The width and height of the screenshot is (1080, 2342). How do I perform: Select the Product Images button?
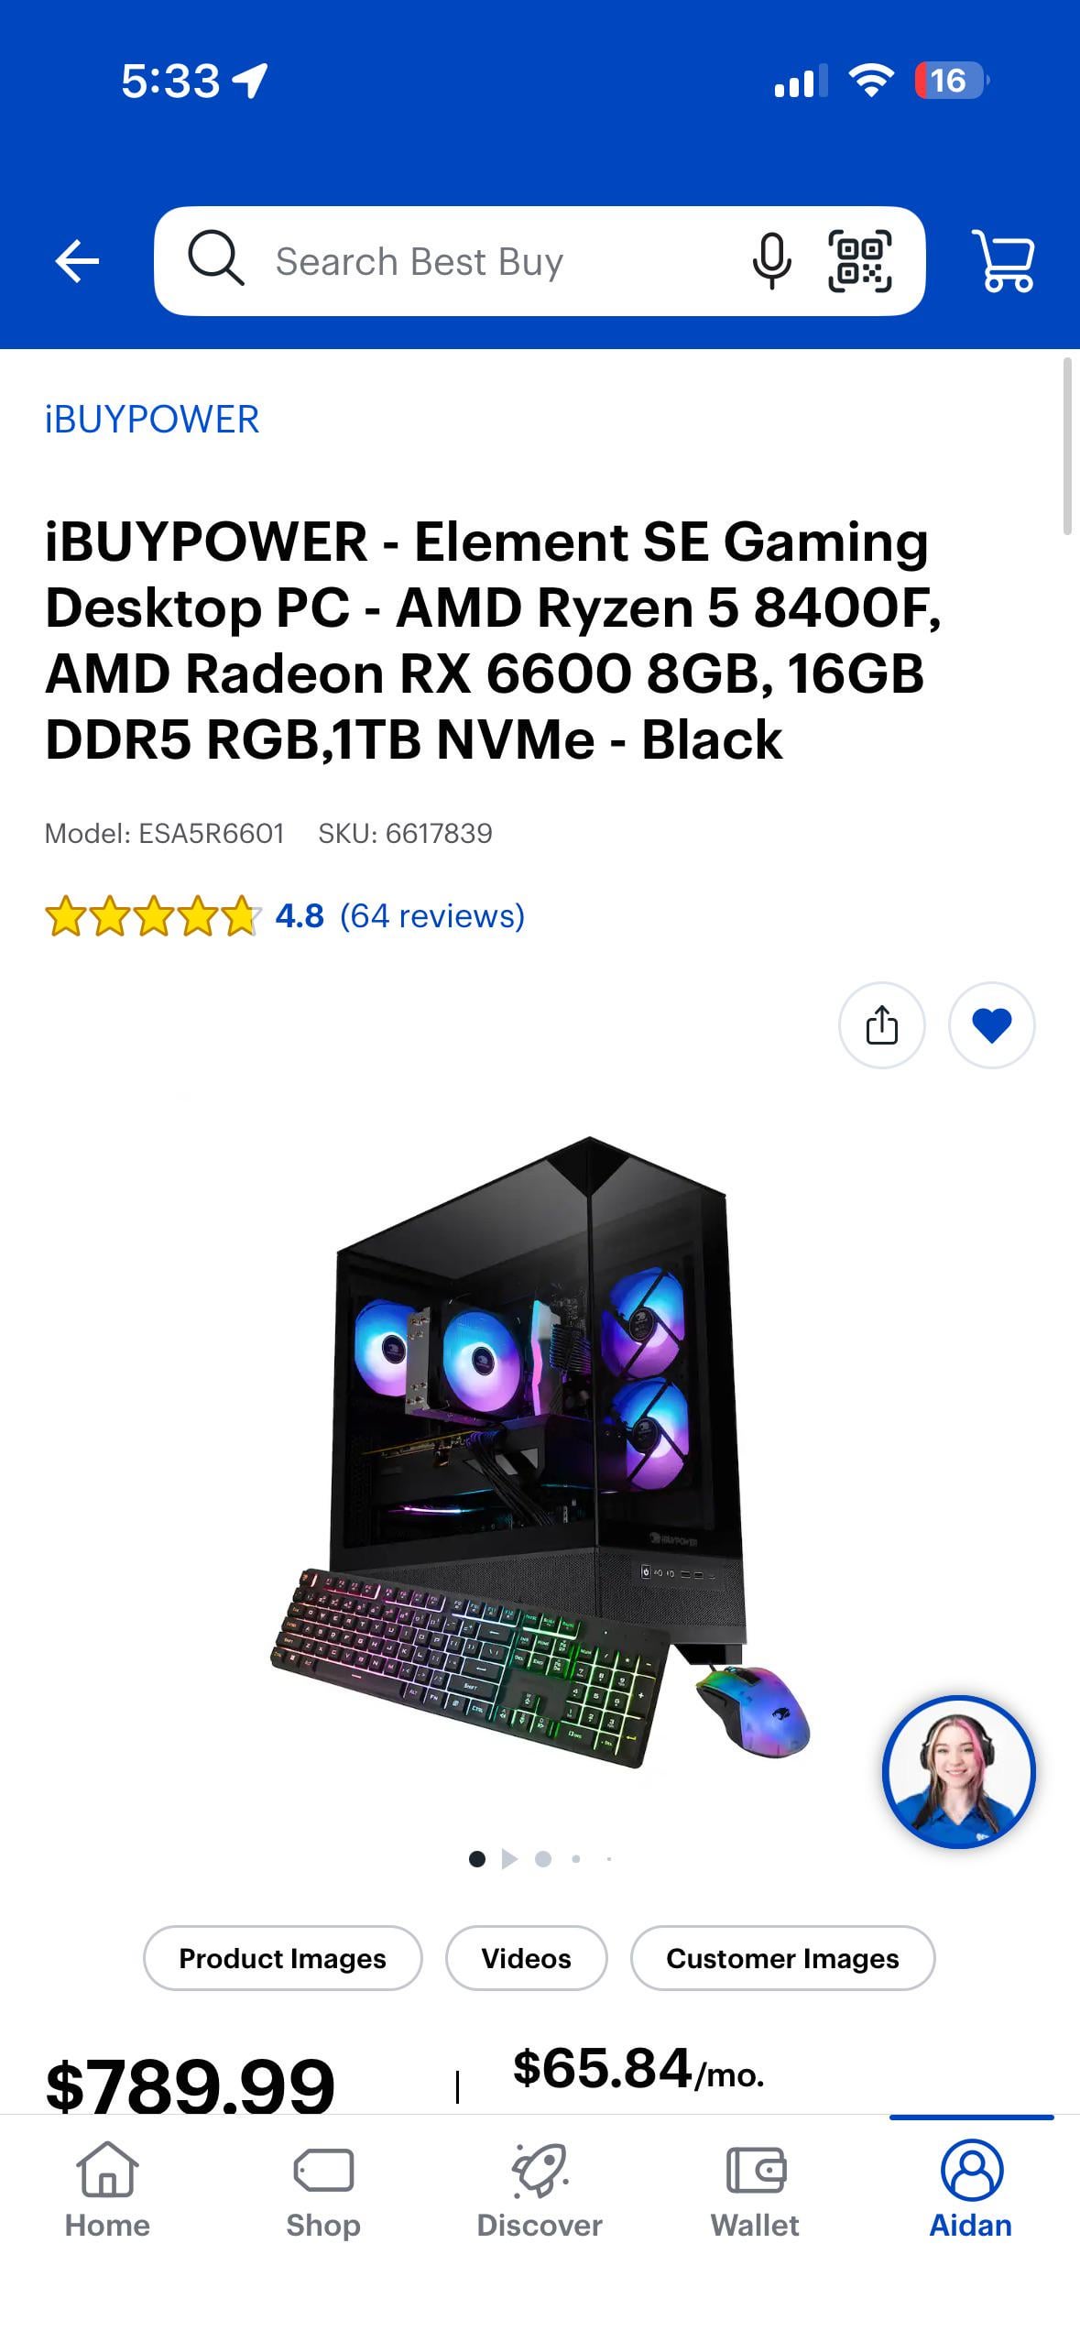[x=282, y=1958]
